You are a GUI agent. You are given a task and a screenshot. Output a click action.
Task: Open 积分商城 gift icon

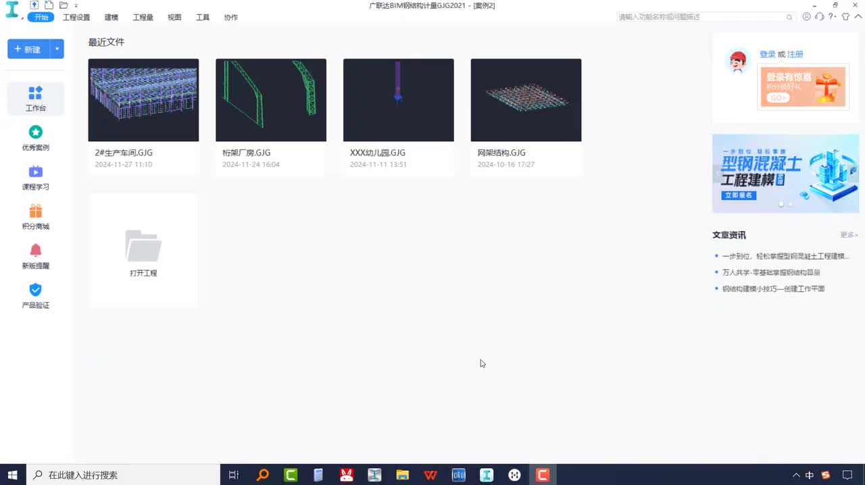[36, 211]
